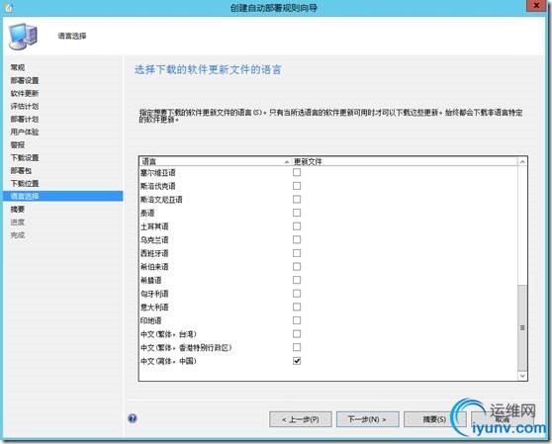Open the 部署设置 step
552x444 pixels.
[25, 80]
